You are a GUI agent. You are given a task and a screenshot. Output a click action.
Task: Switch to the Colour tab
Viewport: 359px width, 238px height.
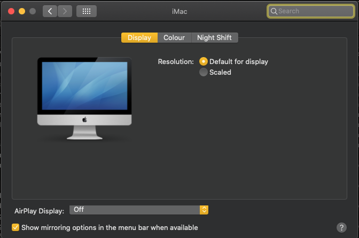coord(174,37)
